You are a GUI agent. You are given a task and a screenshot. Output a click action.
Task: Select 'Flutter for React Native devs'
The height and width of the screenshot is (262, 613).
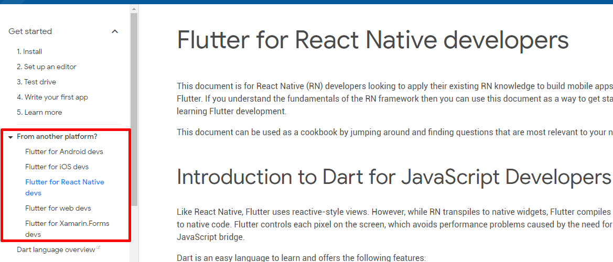coord(65,188)
